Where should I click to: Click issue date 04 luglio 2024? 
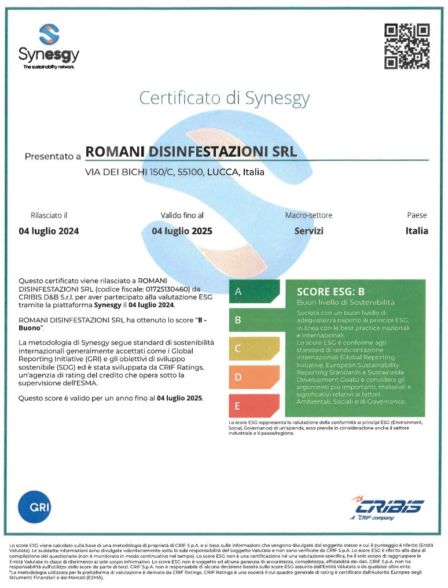click(x=49, y=231)
